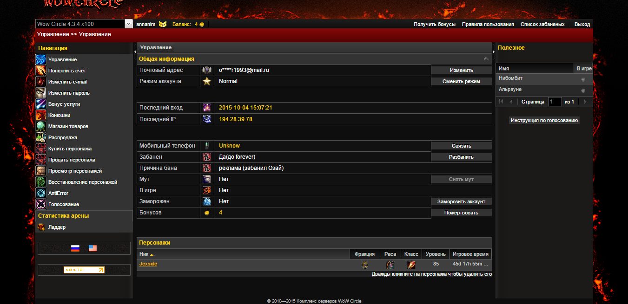Open the Wow Circle 4.3.4 x100 server dropdown
Viewport: 628px width, 304px height.
[129, 24]
